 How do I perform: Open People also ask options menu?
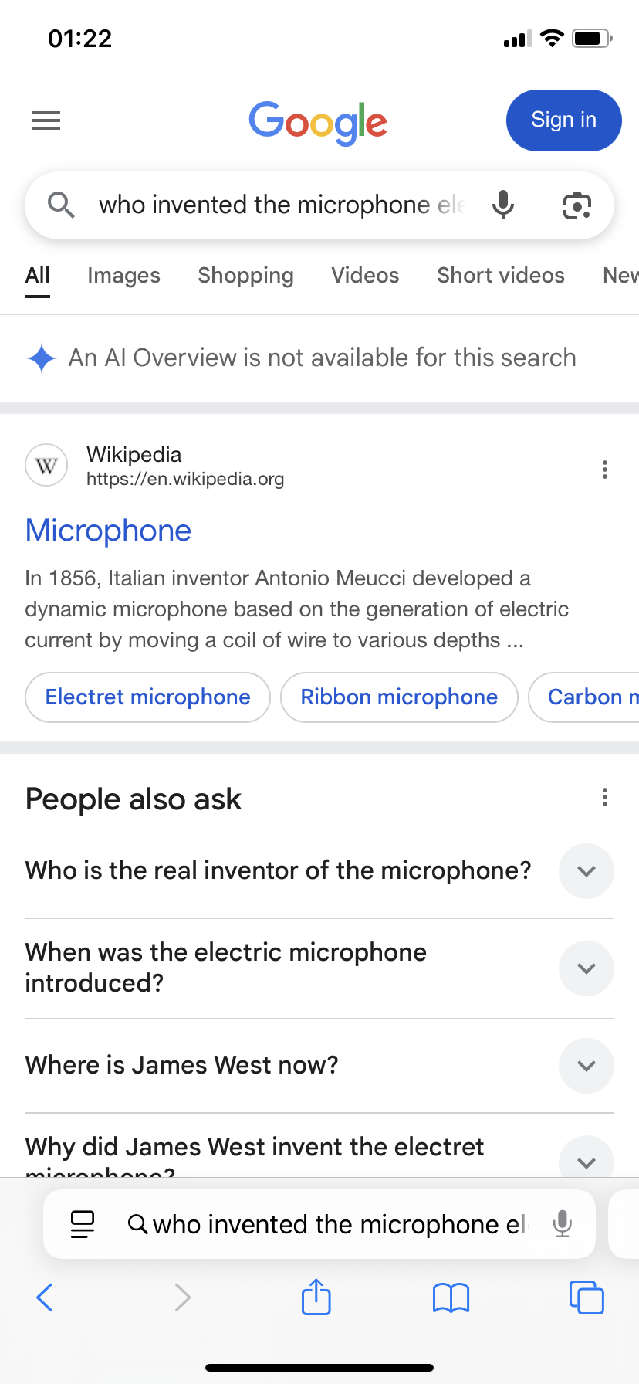605,797
